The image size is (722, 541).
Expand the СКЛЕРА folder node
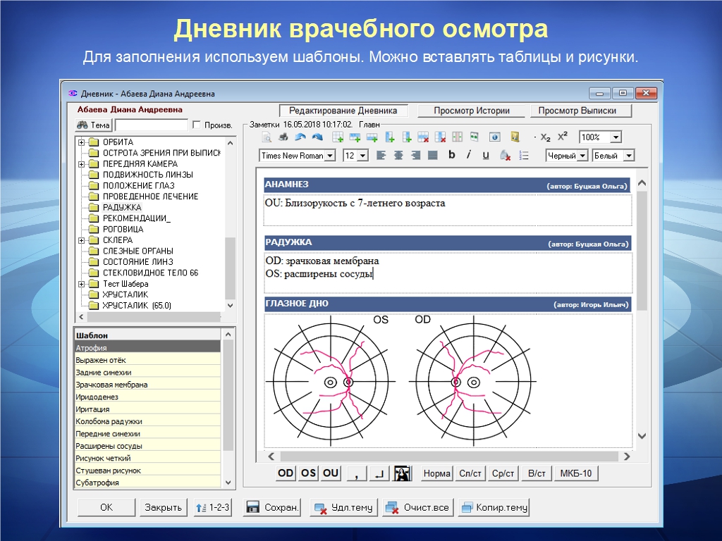tap(82, 240)
